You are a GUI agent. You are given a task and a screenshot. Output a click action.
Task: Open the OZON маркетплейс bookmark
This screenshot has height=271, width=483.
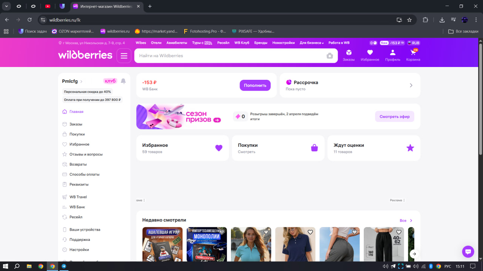pyautogui.click(x=73, y=31)
